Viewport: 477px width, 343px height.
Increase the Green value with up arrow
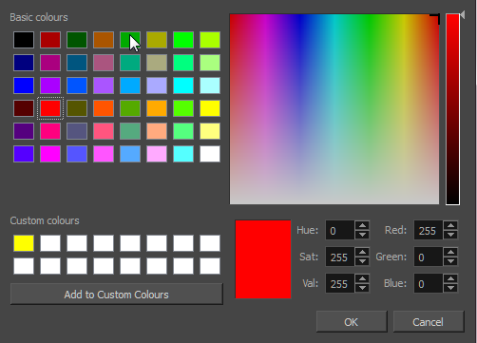[450, 252]
